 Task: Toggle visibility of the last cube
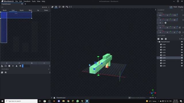[x=182, y=66]
